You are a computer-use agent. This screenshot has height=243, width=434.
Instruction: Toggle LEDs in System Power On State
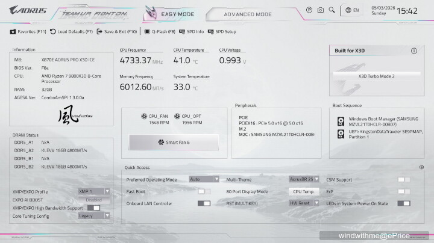pos(404,203)
